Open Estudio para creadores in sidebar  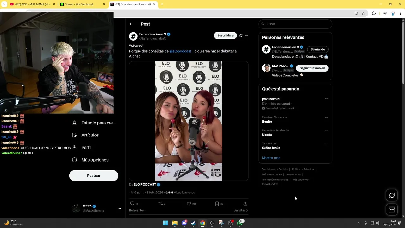click(94, 123)
